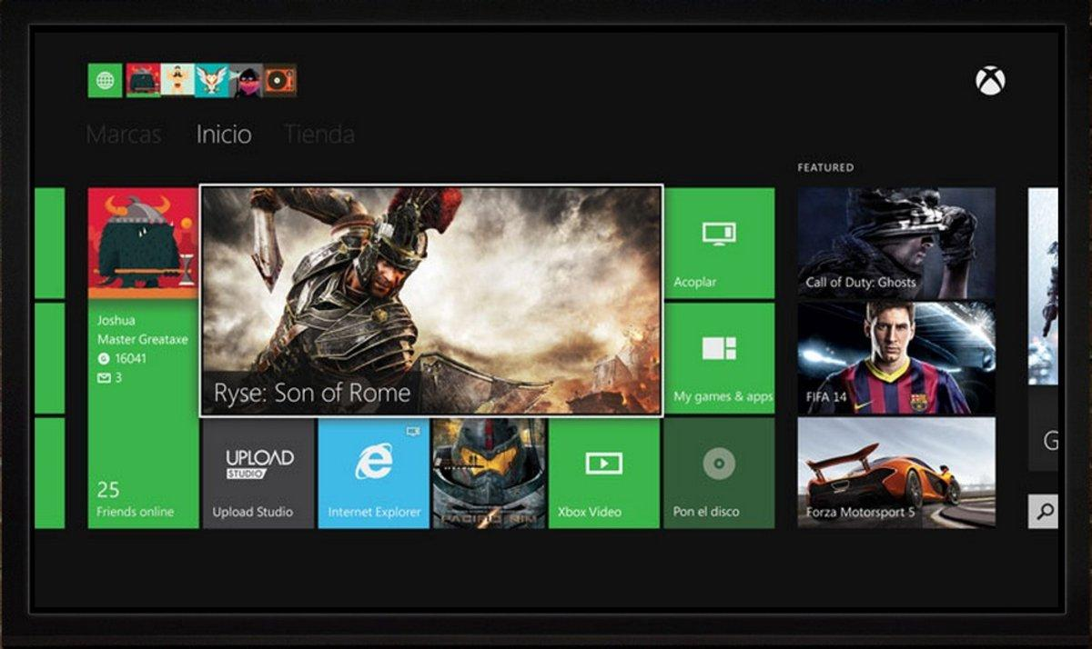Open the 25 Friends online list
The height and width of the screenshot is (649, 1092).
[x=136, y=499]
